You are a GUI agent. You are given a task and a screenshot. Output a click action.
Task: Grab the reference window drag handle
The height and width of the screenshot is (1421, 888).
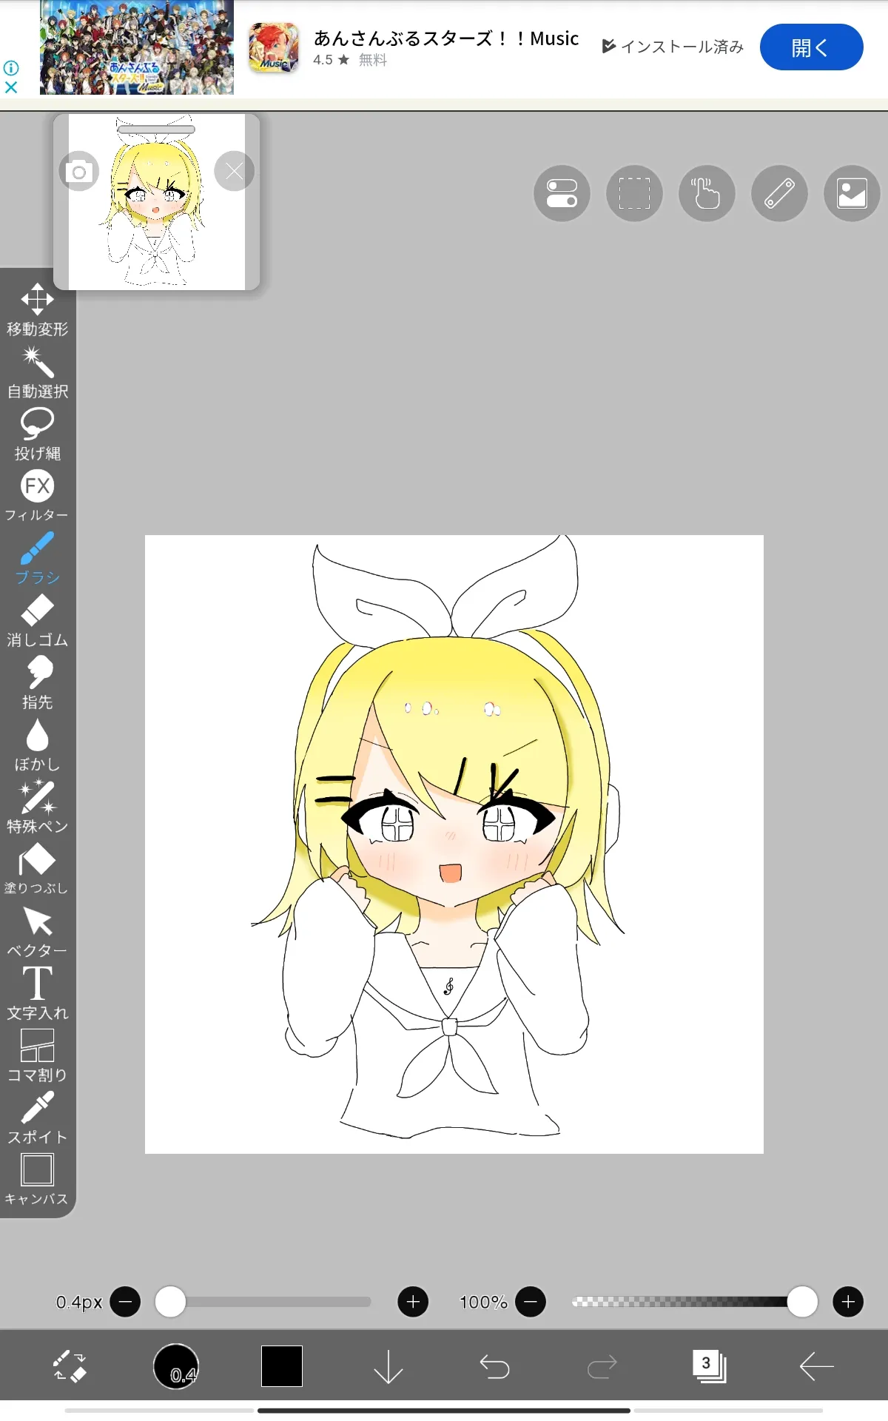[156, 130]
